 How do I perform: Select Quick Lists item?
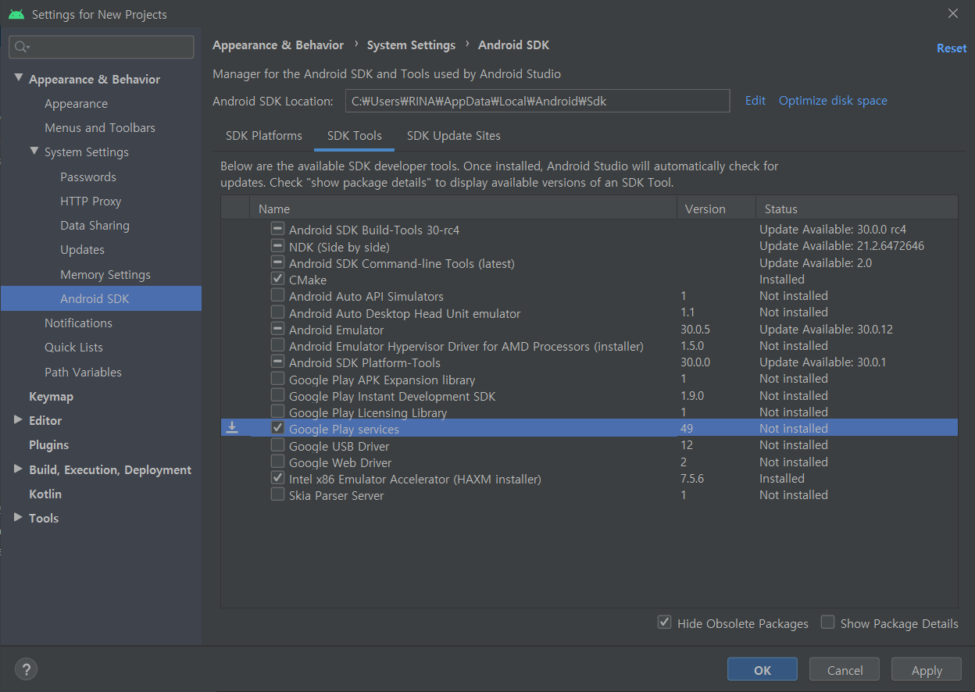click(73, 348)
